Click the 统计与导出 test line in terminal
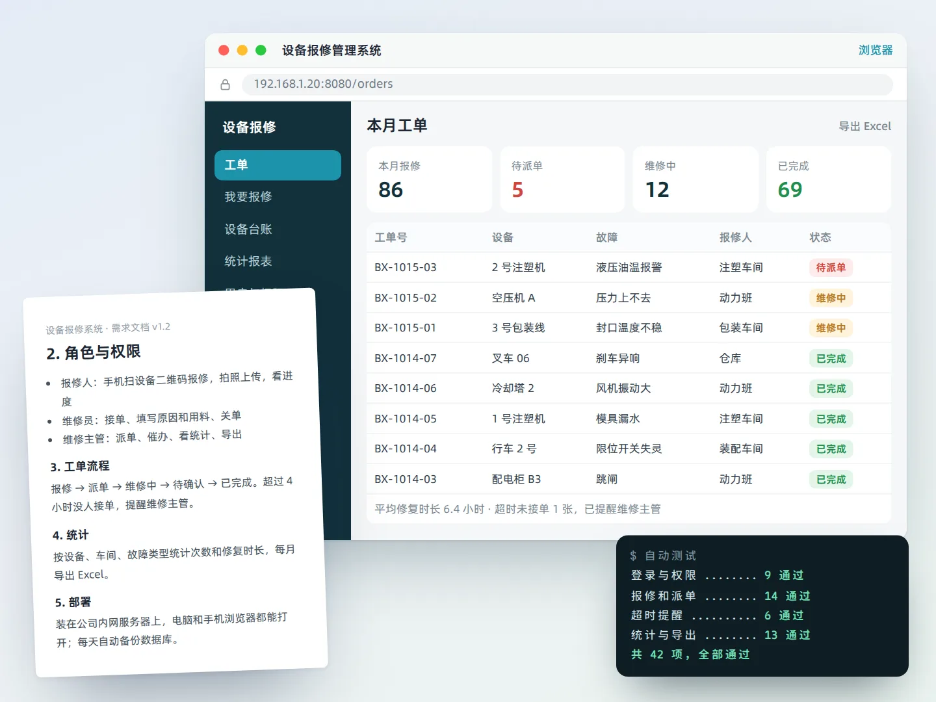936x702 pixels. (721, 634)
